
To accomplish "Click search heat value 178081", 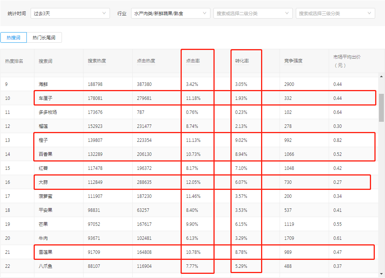I will (x=95, y=98).
